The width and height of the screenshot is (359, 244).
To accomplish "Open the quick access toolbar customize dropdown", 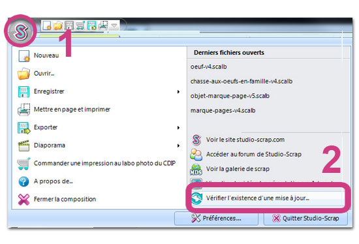I will point(114,25).
